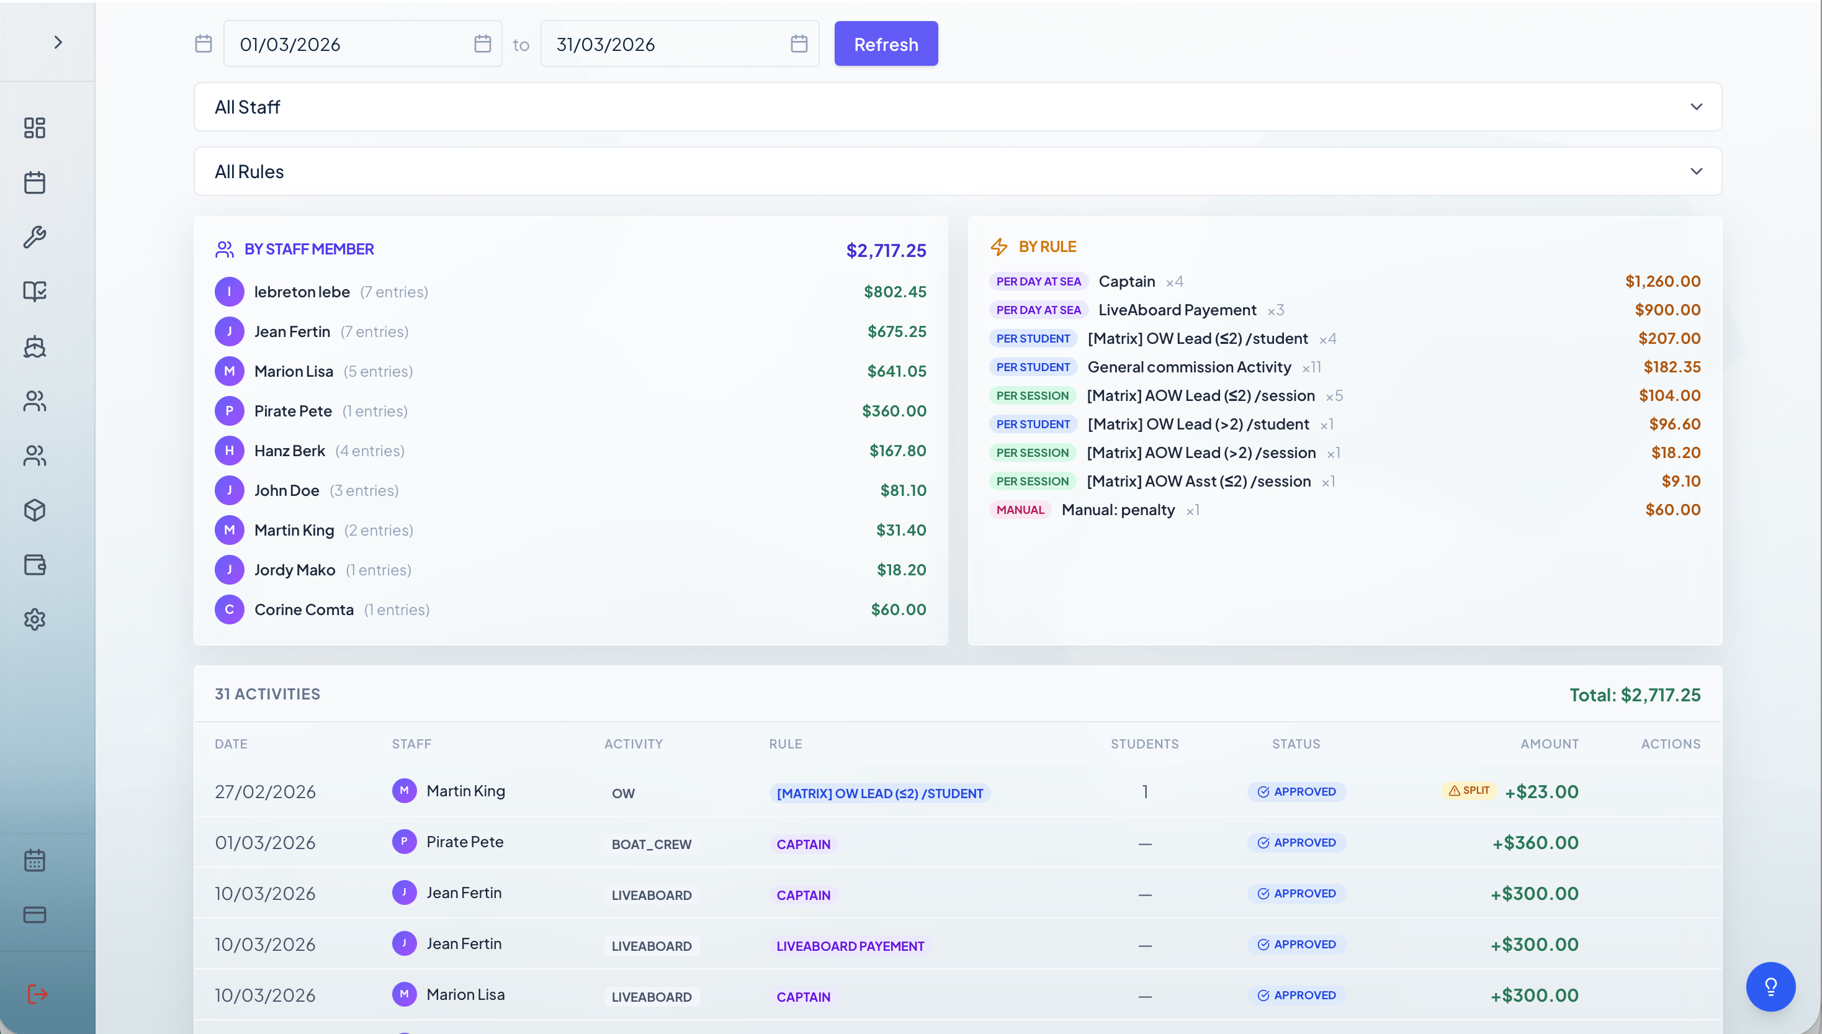Click the Captain x4 rule row
The width and height of the screenshot is (1822, 1034).
(x=1345, y=281)
